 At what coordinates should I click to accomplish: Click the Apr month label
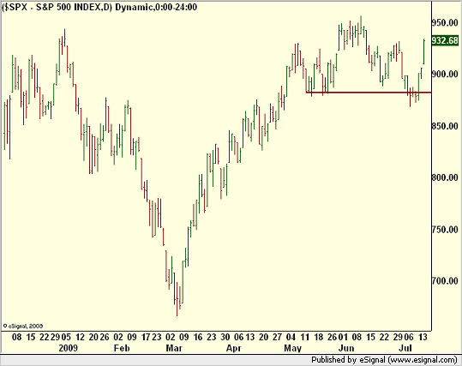click(234, 348)
